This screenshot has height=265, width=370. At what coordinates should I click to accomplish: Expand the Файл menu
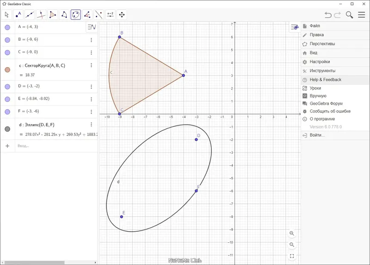(x=335, y=26)
